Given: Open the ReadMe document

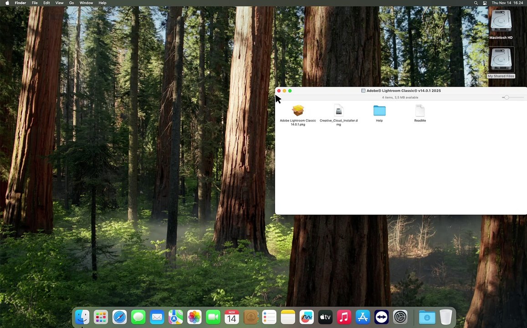Looking at the screenshot, I should (x=420, y=111).
